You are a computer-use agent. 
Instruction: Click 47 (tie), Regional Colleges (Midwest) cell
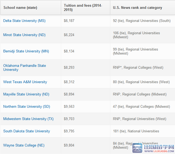click(x=141, y=106)
